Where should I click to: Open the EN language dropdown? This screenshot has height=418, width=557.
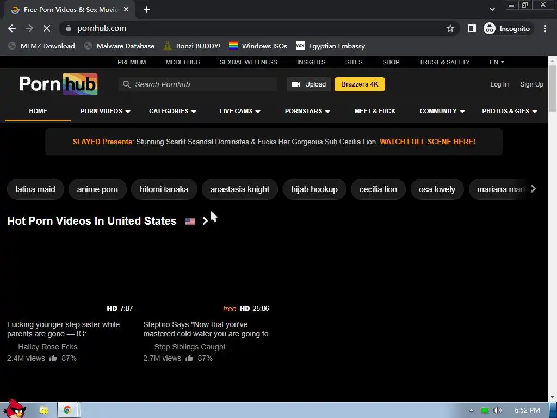497,62
